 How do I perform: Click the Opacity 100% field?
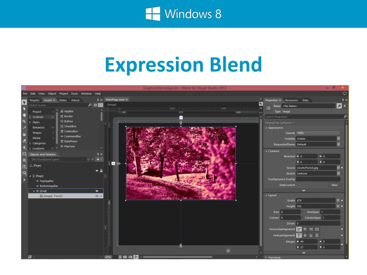pyautogui.click(x=318, y=133)
